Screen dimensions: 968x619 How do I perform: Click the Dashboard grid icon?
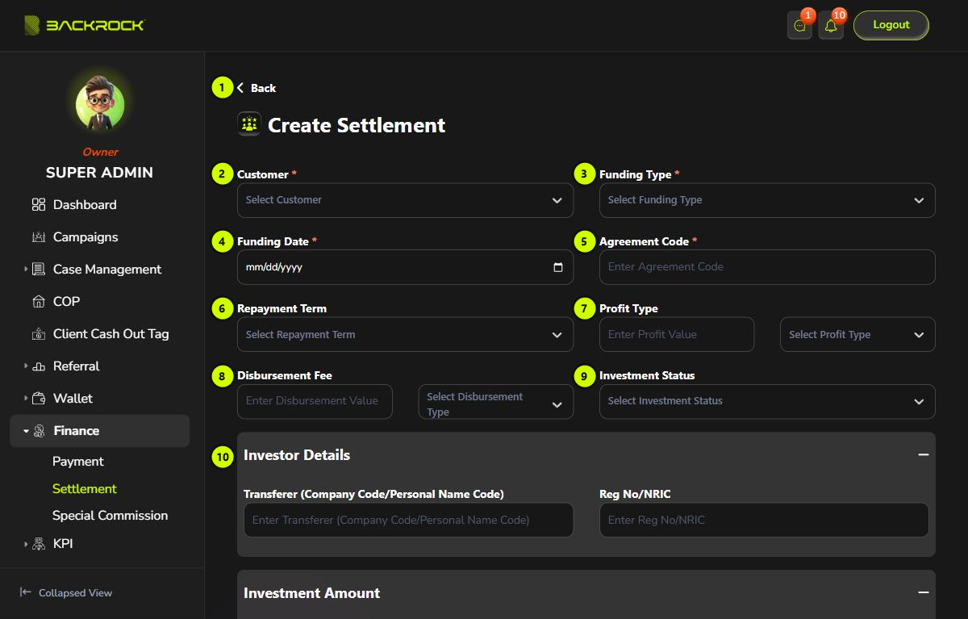pos(39,205)
